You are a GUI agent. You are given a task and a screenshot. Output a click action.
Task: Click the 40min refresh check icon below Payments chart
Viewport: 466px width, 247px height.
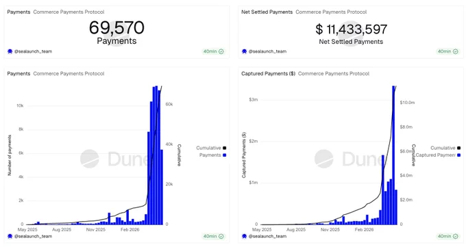221,236
